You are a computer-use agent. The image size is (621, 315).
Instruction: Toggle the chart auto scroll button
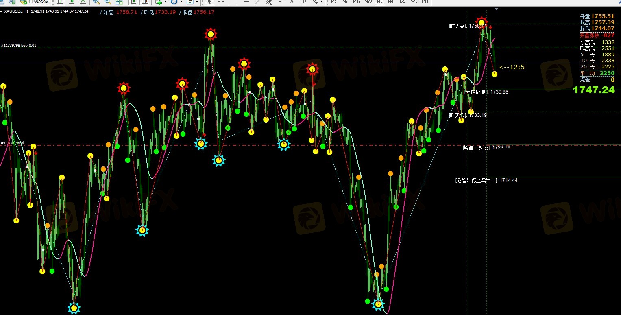(133, 2)
